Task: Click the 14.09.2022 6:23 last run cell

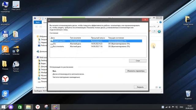Action: click(97, 44)
